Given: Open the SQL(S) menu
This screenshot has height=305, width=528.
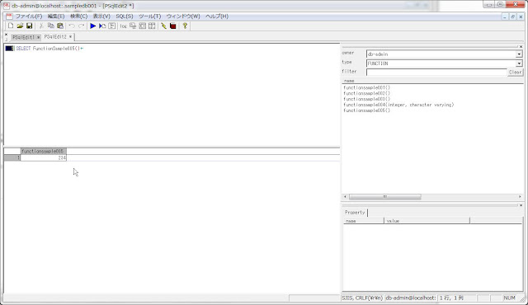Looking at the screenshot, I should (125, 16).
